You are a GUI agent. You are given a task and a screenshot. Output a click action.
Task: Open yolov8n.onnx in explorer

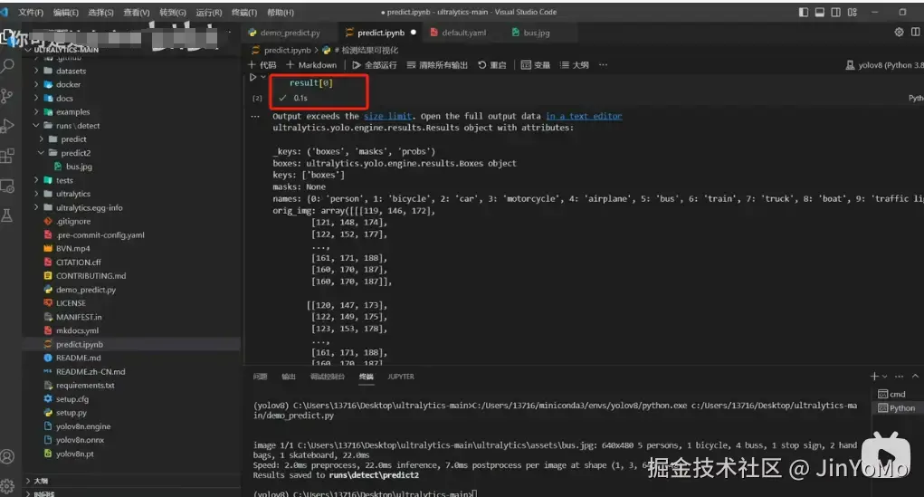click(80, 440)
